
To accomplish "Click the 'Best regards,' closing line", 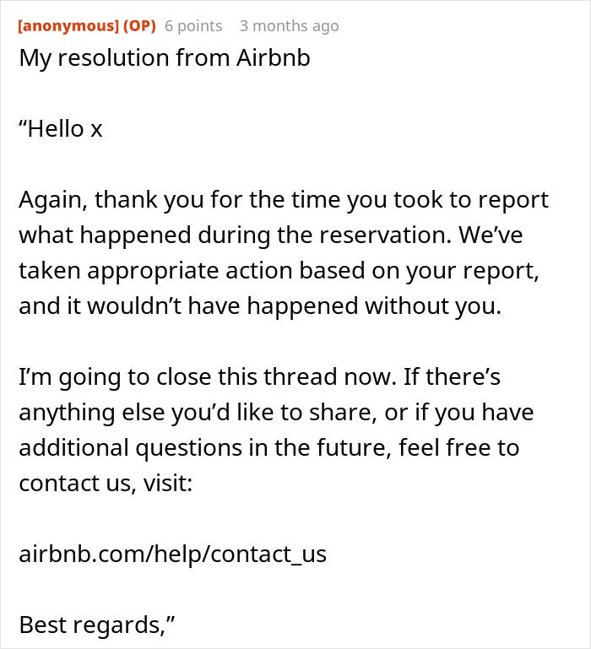I will 97,625.
